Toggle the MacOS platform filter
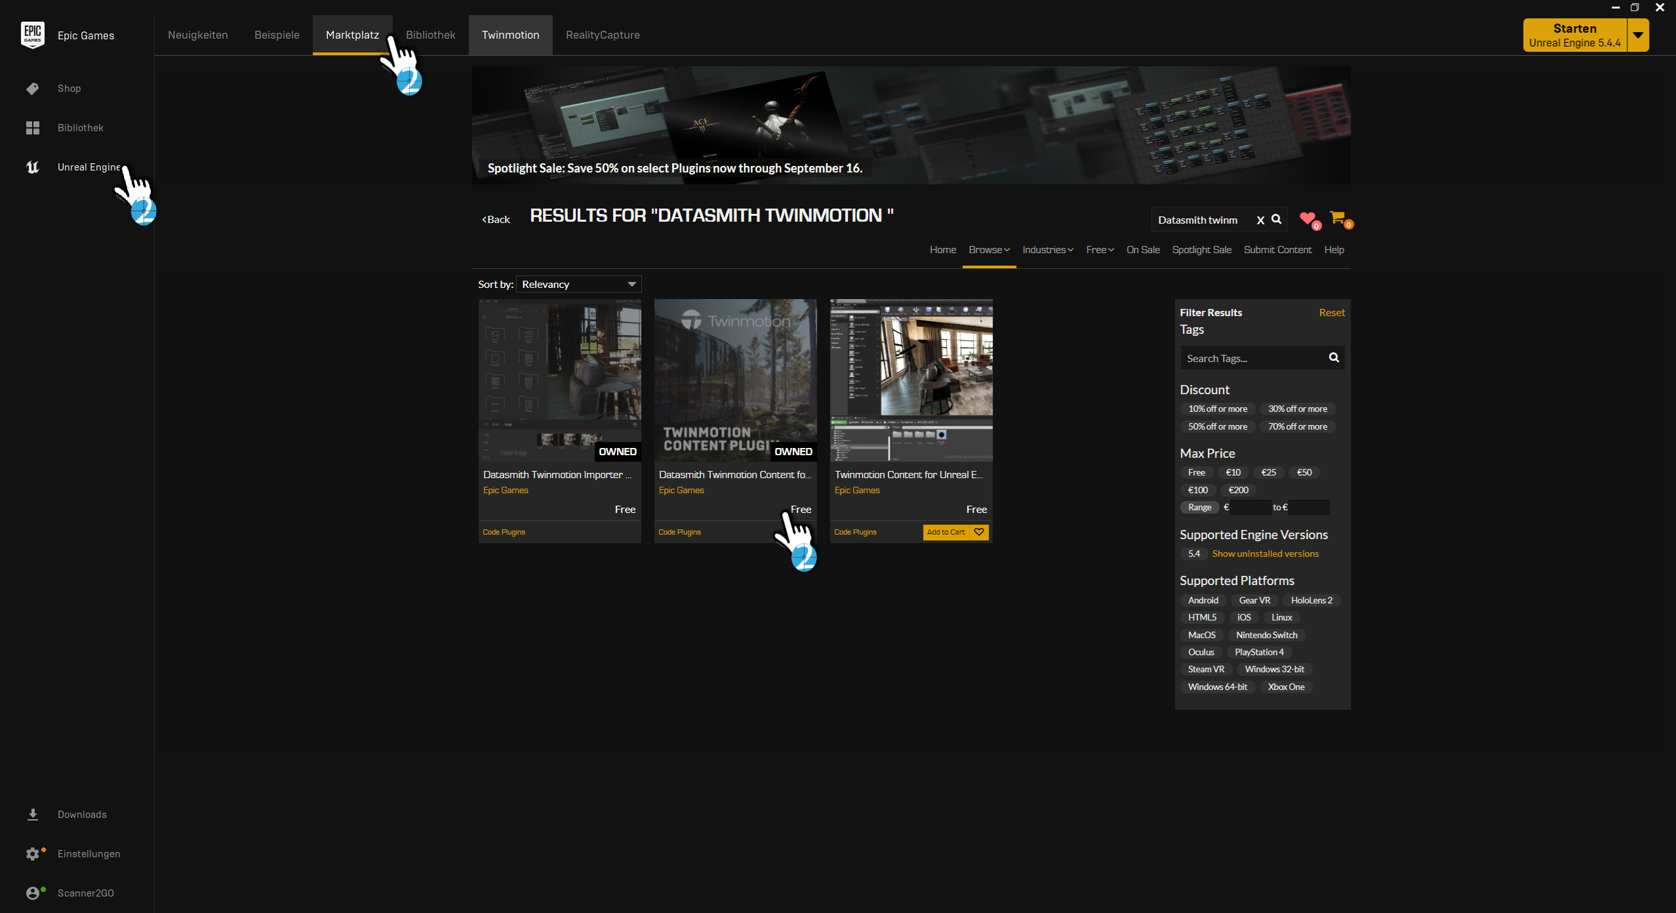Image resolution: width=1676 pixels, height=913 pixels. pyautogui.click(x=1201, y=635)
